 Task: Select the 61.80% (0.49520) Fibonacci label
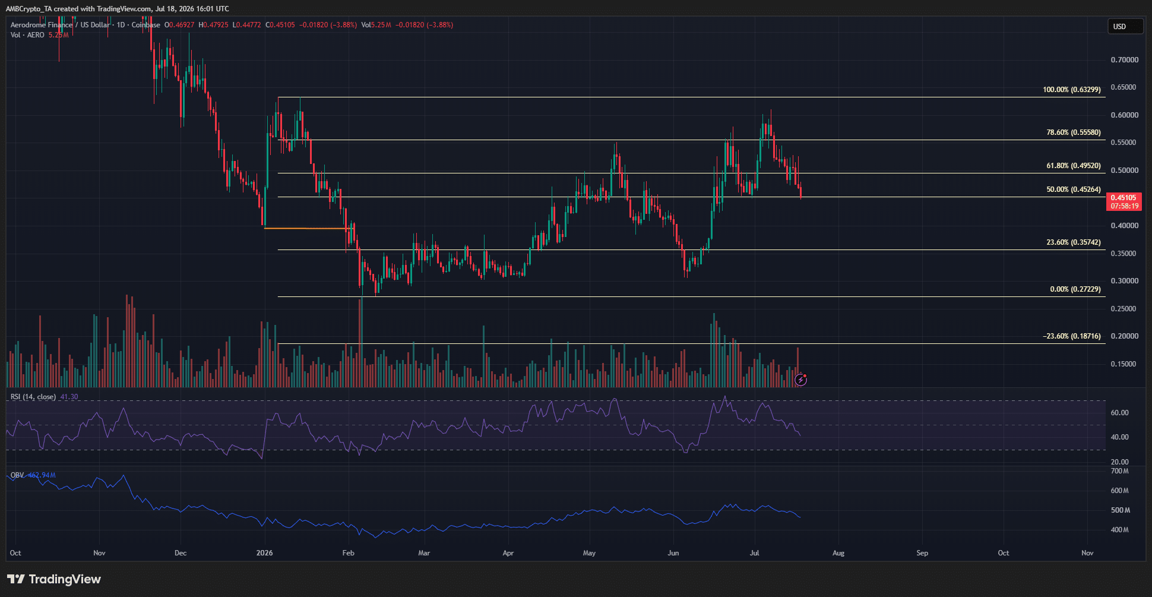(1074, 166)
